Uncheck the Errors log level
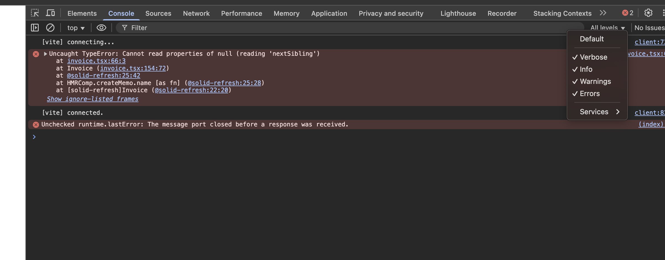 590,94
